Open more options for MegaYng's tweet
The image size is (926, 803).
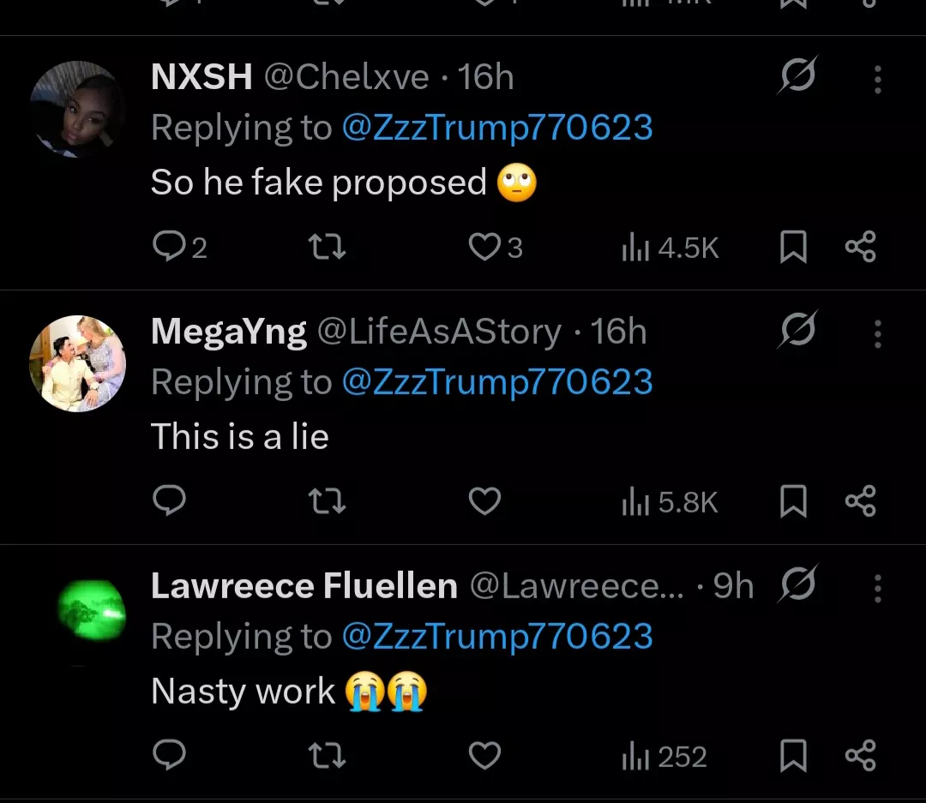(877, 333)
